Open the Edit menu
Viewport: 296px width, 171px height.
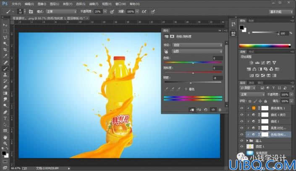(29, 4)
